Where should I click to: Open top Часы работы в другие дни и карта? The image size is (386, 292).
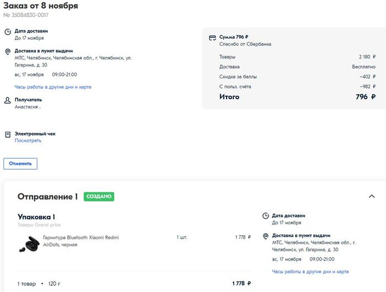(x=53, y=87)
